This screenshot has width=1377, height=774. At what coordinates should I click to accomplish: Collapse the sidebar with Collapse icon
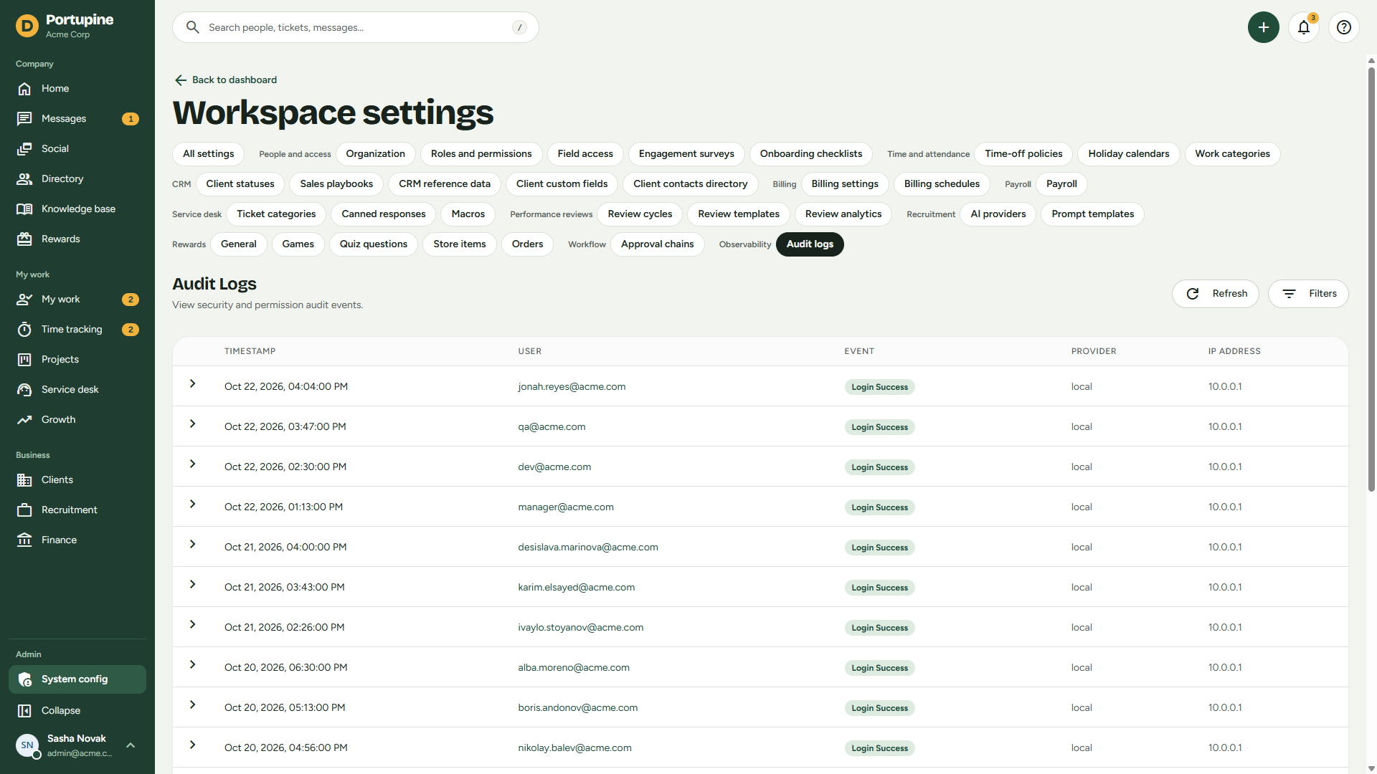(x=24, y=711)
